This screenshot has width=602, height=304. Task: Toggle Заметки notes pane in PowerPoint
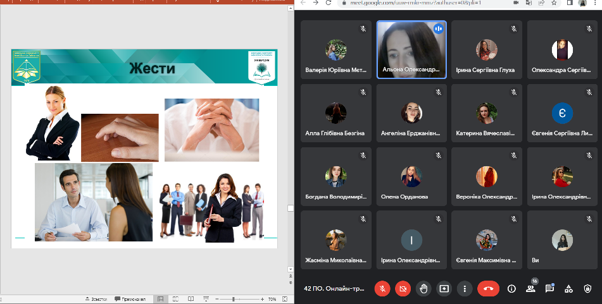96,299
